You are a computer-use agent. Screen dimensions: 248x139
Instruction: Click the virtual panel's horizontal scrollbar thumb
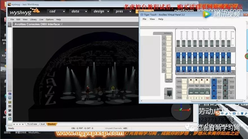[x=217, y=101]
